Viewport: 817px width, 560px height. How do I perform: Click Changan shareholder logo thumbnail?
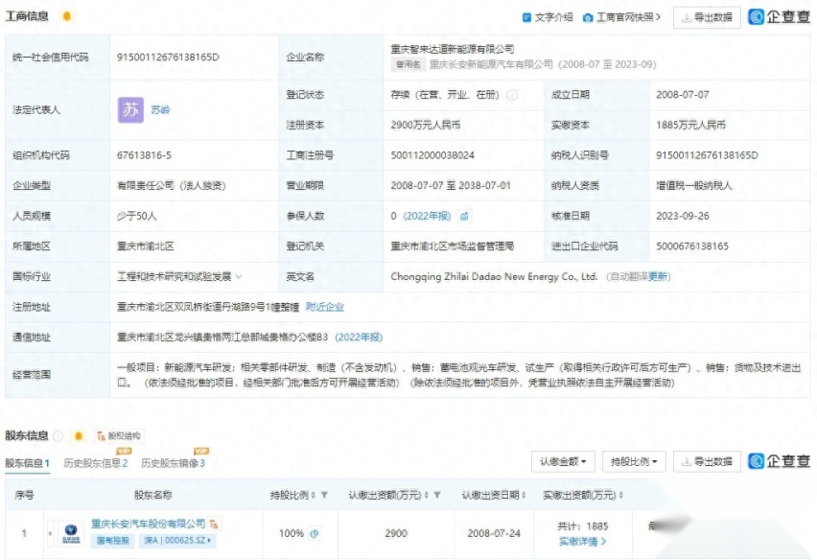[71, 533]
